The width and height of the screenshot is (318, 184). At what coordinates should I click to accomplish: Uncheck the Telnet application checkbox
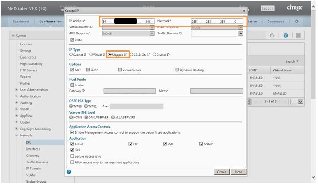72,144
